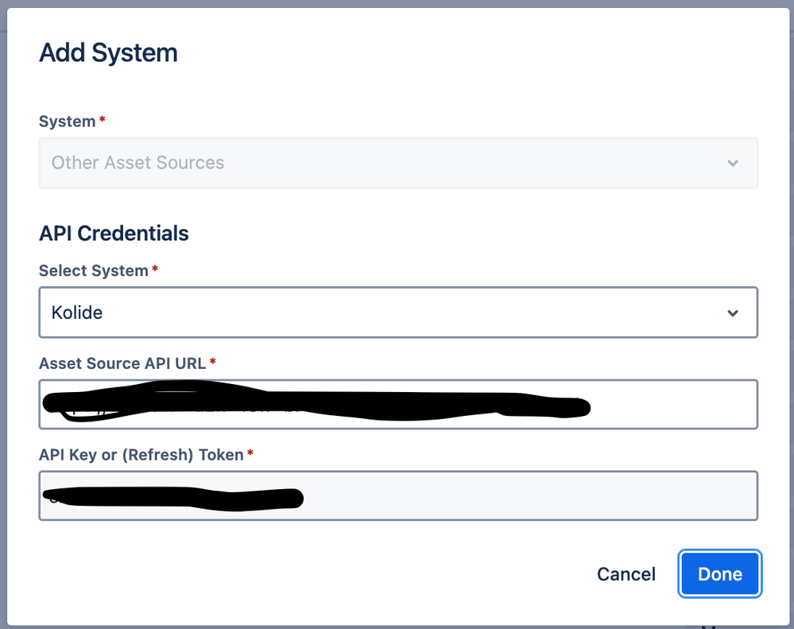This screenshot has width=794, height=629.
Task: Click the API Credentials heading
Action: pyautogui.click(x=114, y=234)
